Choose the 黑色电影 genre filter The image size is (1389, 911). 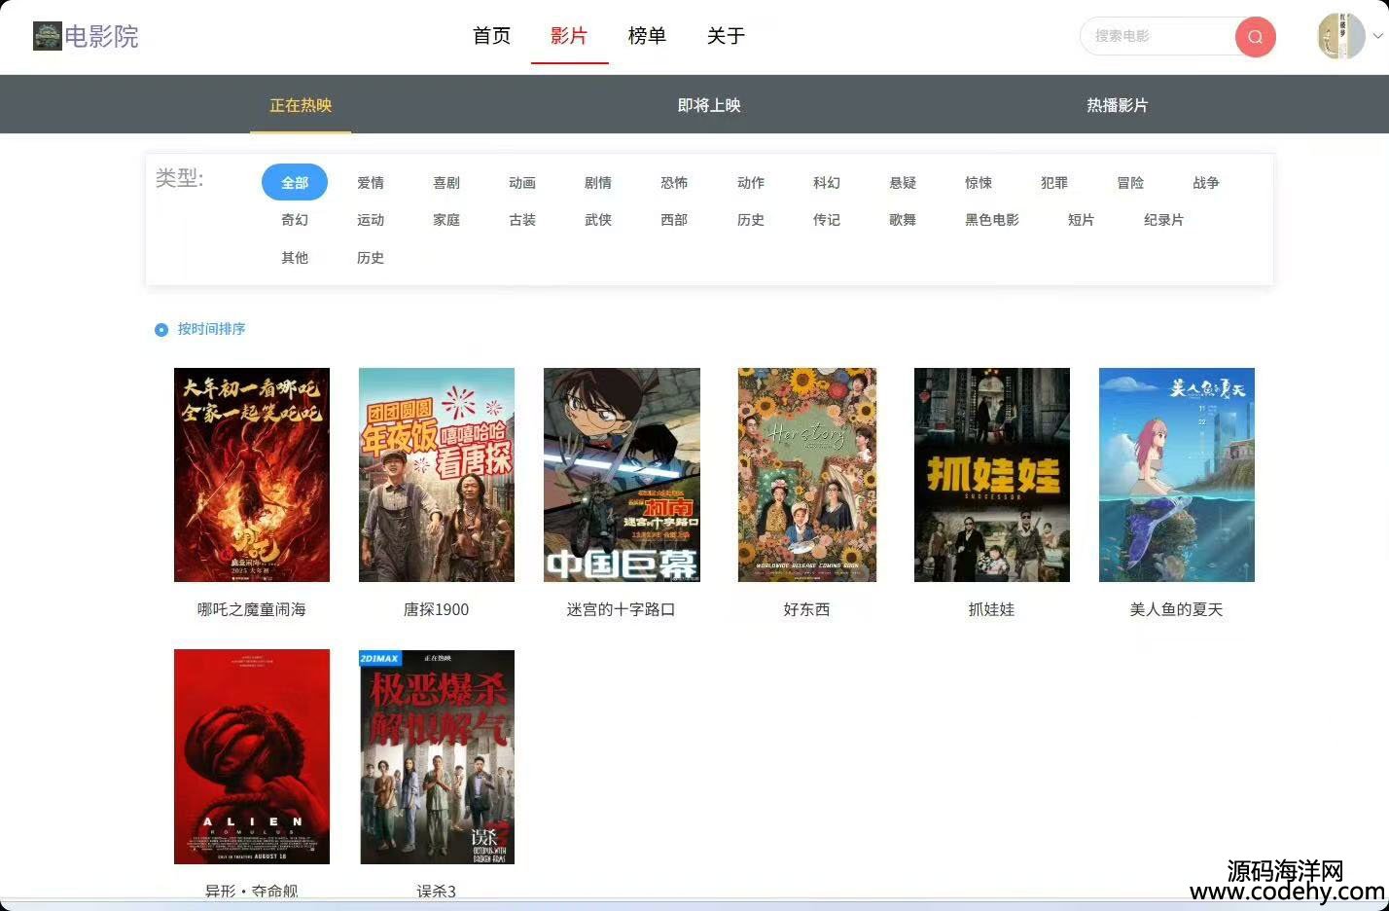[x=991, y=220]
